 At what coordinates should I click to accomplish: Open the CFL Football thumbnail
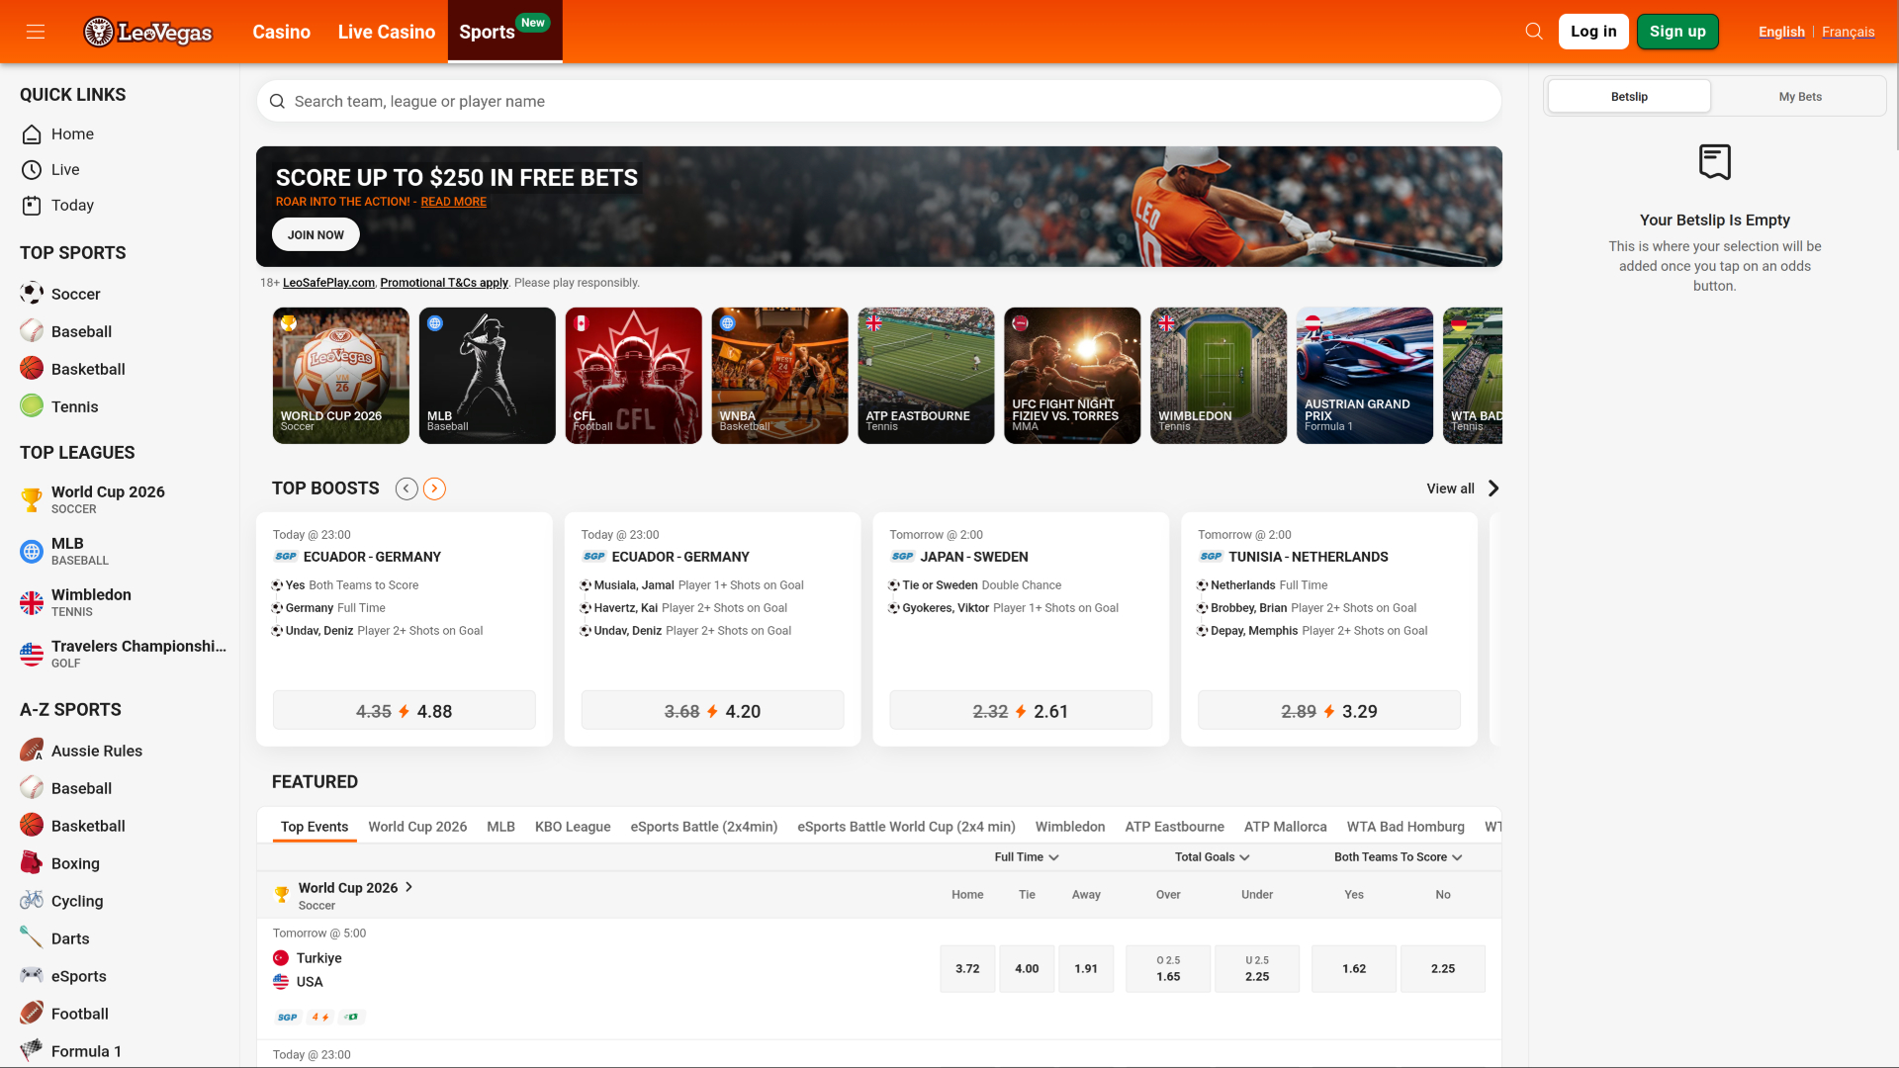634,376
